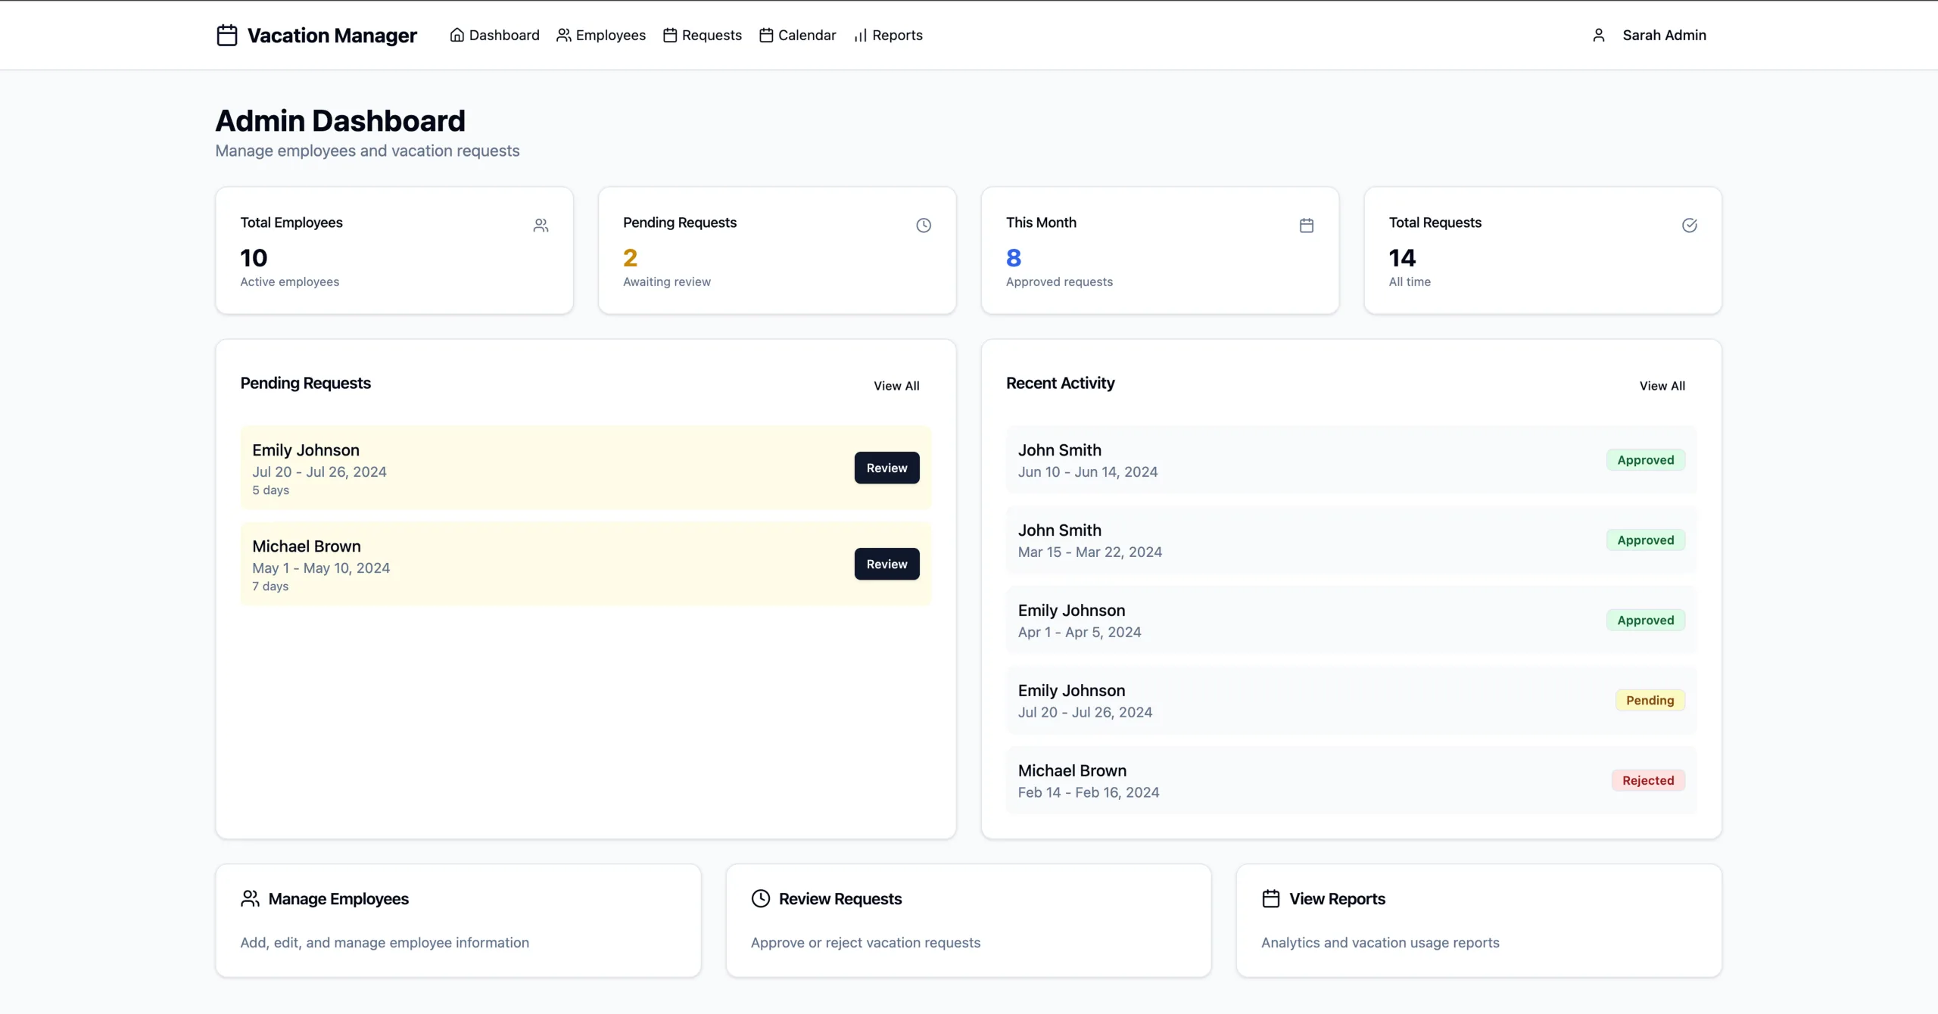The height and width of the screenshot is (1014, 1938).
Task: Click the checkmark icon in Total Requests card
Action: [1689, 226]
